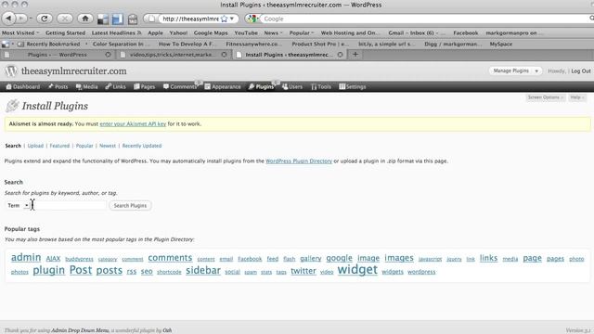Open the URL bar history dropdown arrow
594x334 pixels.
[232, 19]
